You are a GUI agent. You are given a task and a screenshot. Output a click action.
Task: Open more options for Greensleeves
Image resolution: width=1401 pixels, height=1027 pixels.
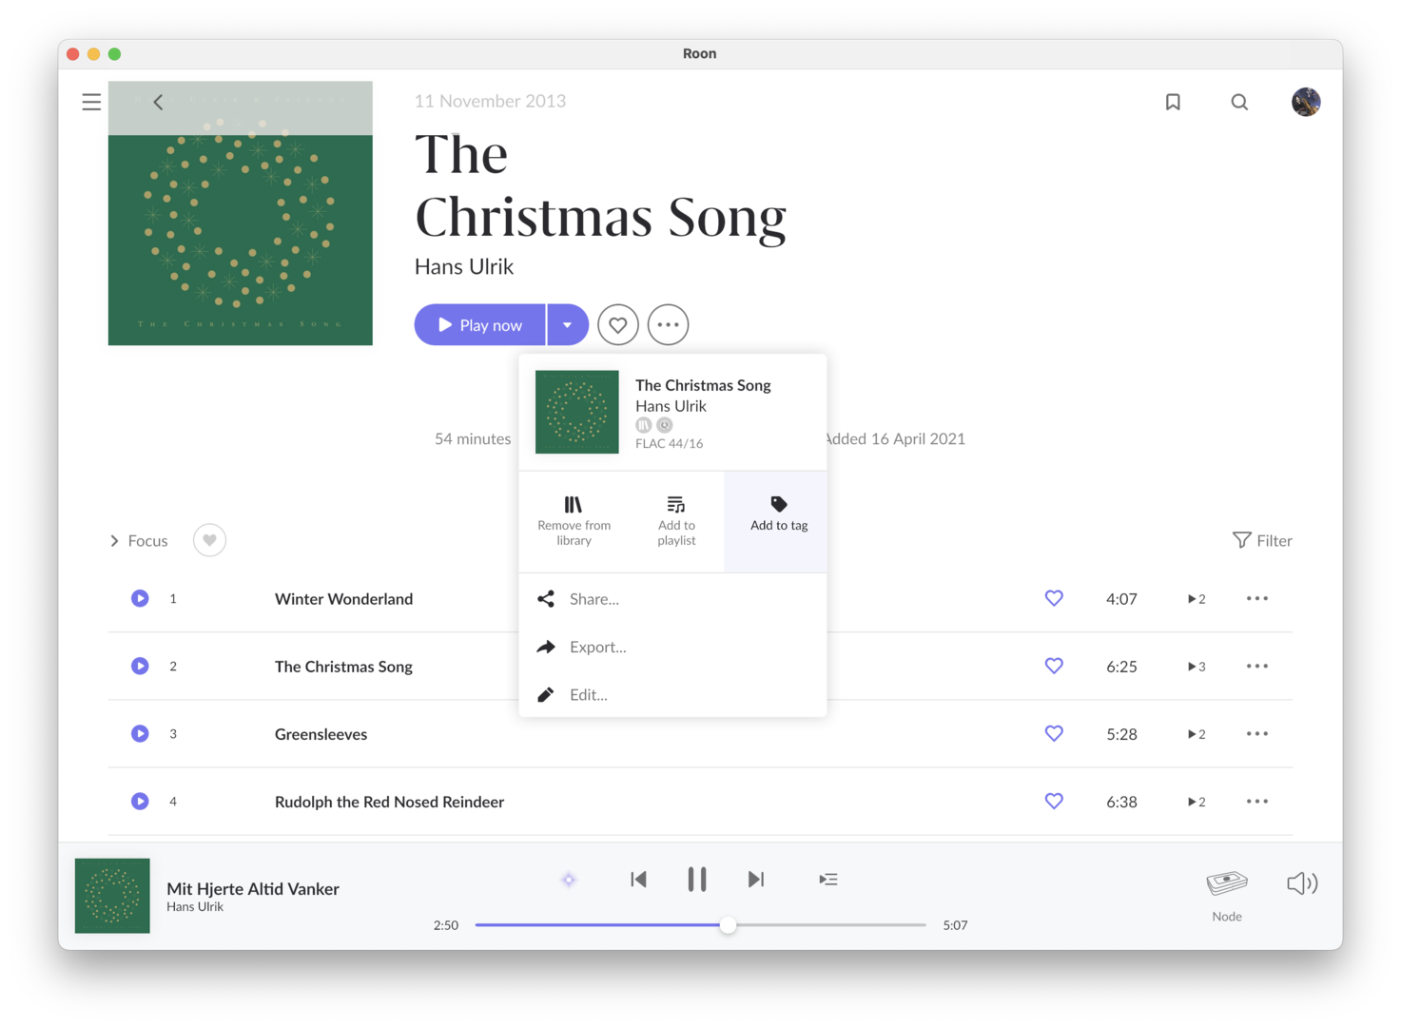click(x=1257, y=733)
